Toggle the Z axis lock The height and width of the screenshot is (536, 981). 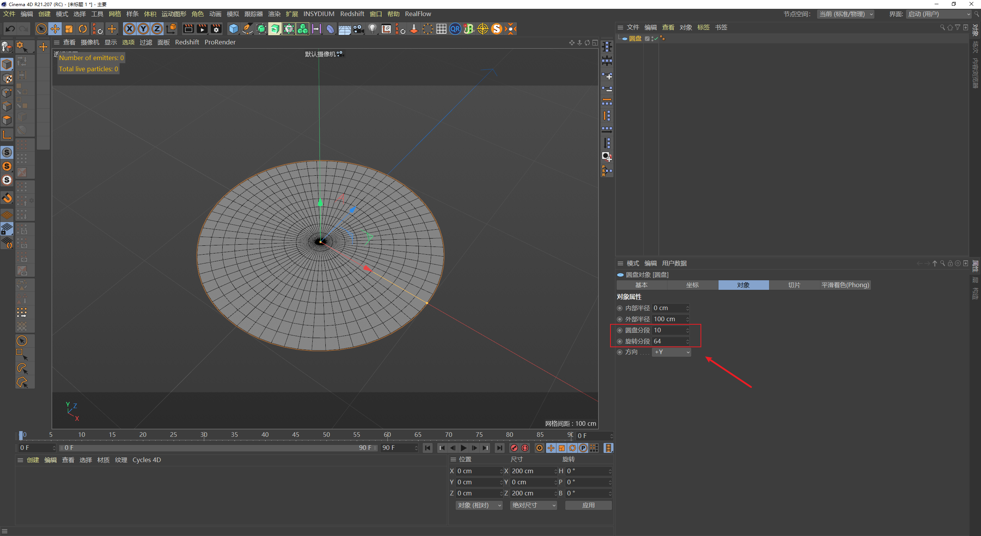[157, 29]
